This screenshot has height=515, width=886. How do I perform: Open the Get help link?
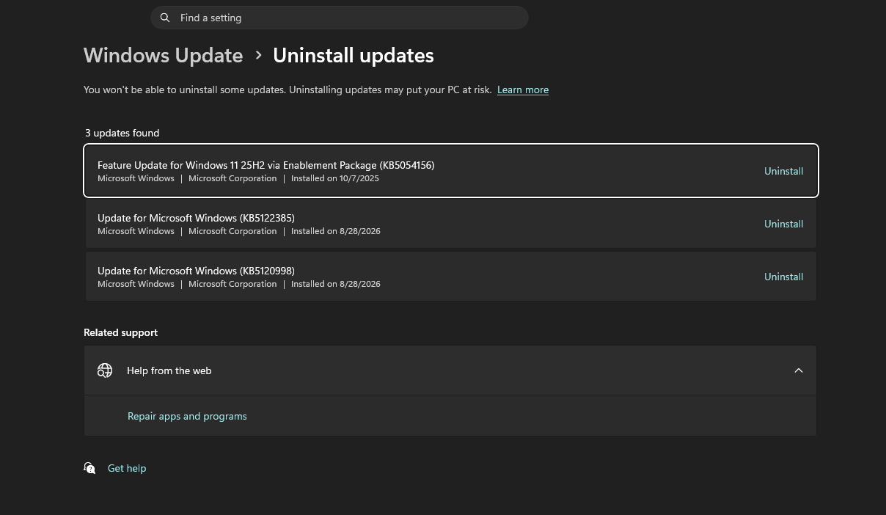point(127,468)
